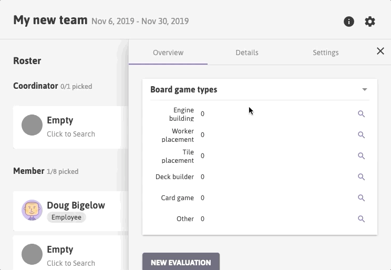Close the side panel with X
391x270 pixels.
tap(380, 51)
